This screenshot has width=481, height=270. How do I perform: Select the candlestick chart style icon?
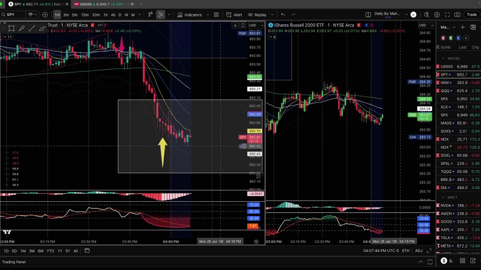coord(160,15)
